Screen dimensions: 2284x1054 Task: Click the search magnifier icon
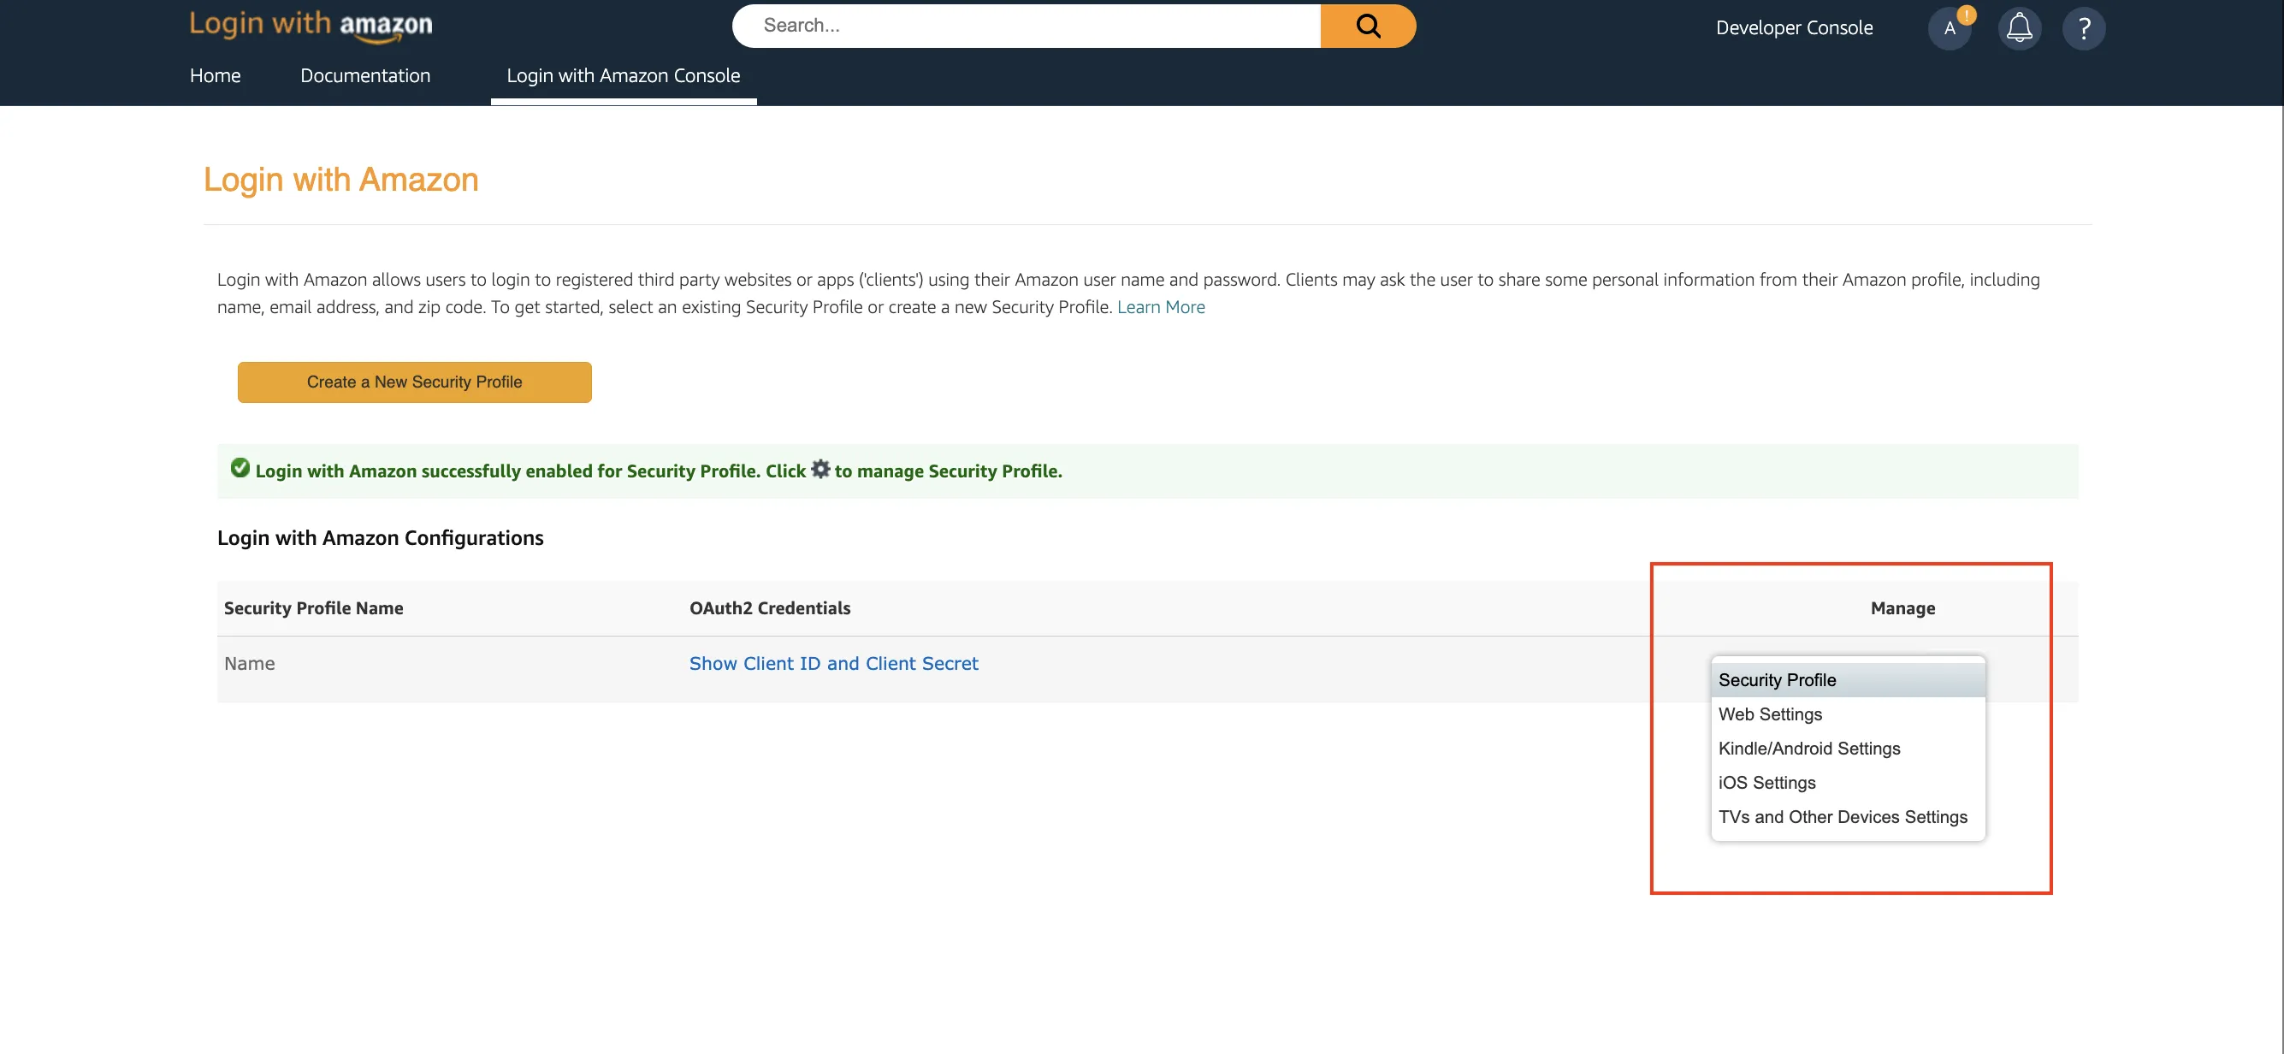[1367, 26]
